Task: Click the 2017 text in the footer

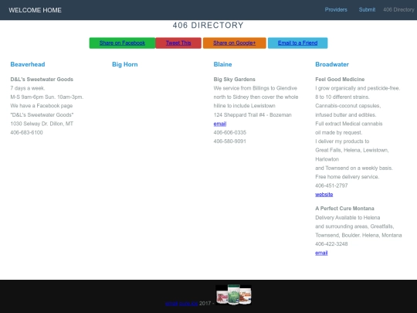Action: point(205,304)
